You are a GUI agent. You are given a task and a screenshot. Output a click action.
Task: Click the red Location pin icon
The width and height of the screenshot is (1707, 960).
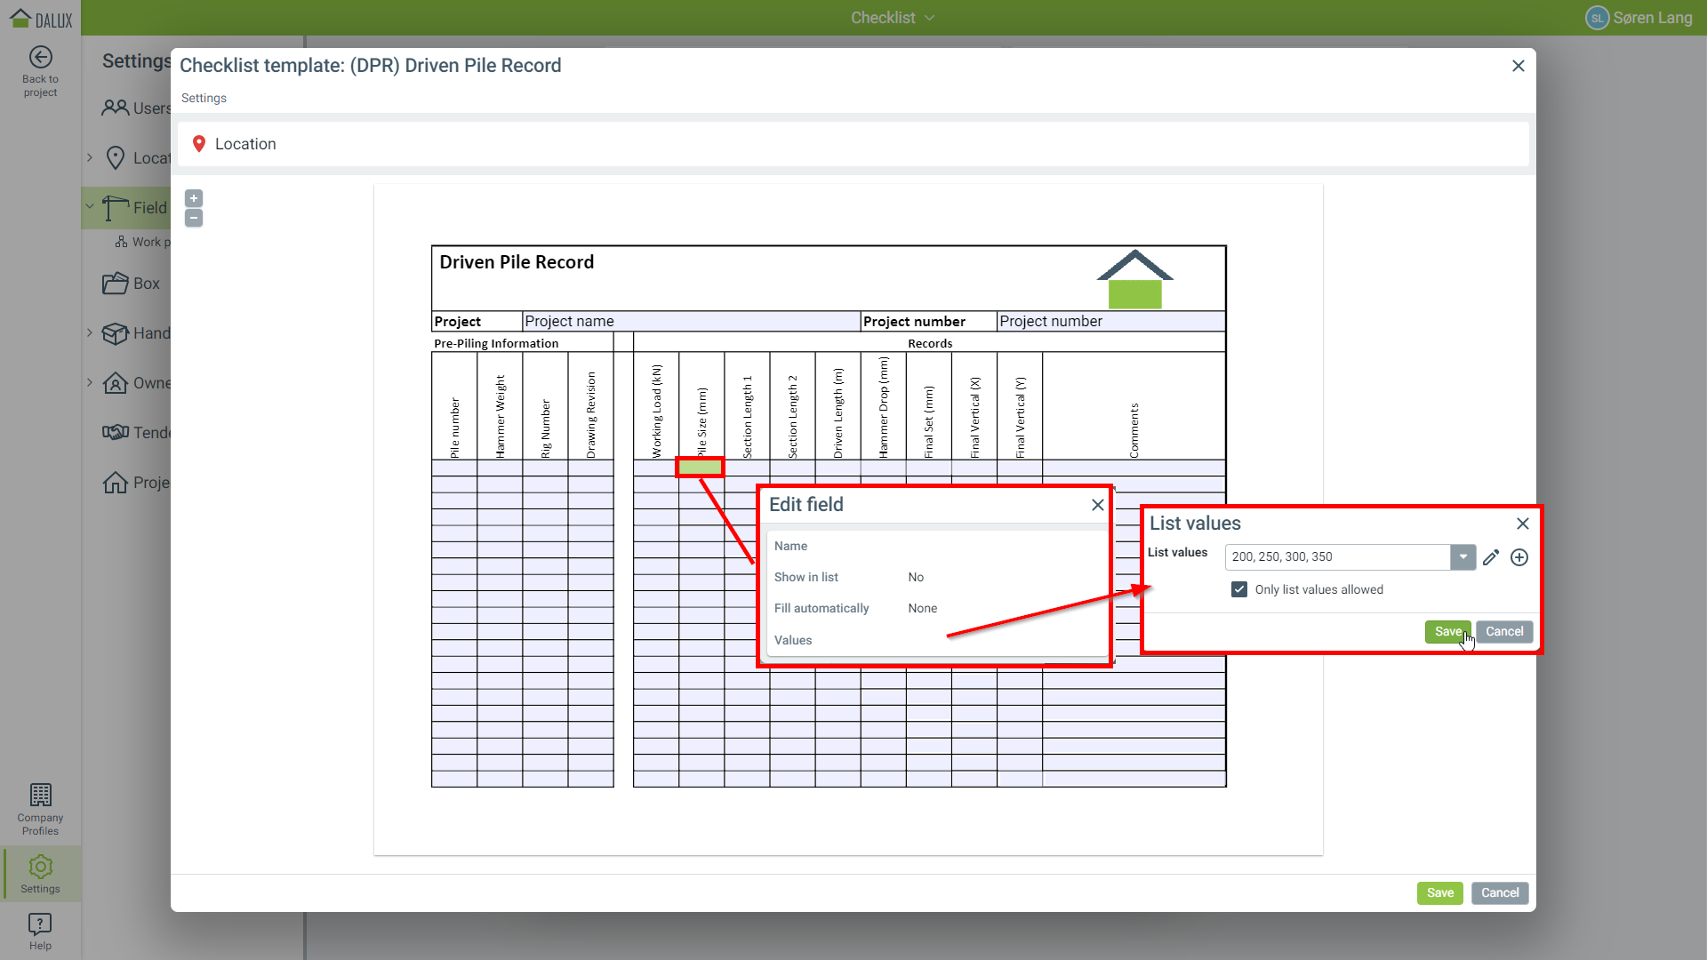click(199, 144)
